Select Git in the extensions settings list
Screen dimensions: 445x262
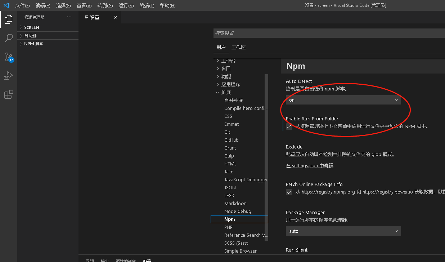(228, 132)
